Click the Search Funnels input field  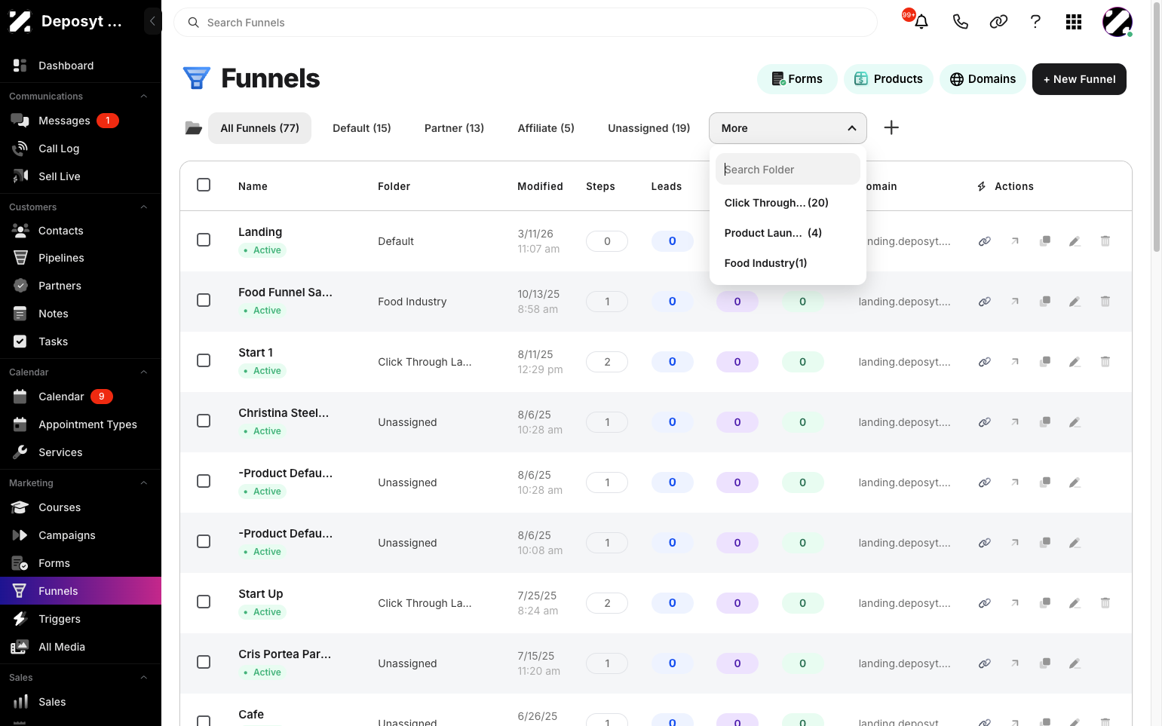(526, 23)
